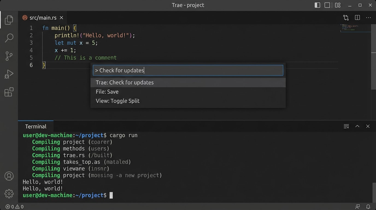Open Source Control from the activity bar
This screenshot has width=376, height=210.
point(9,56)
